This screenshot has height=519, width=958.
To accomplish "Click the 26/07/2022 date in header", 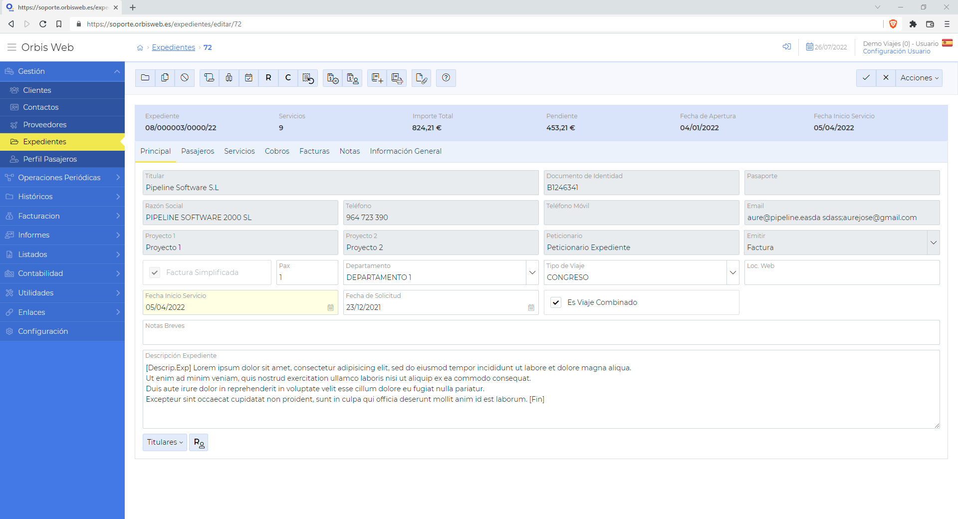I will point(827,47).
